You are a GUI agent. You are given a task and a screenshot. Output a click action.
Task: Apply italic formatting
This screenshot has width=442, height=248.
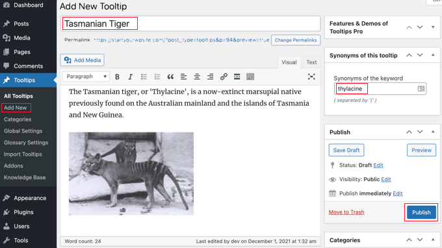130,77
